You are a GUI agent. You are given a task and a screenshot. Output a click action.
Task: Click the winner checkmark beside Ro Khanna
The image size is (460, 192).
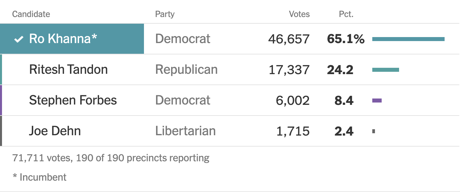[19, 39]
